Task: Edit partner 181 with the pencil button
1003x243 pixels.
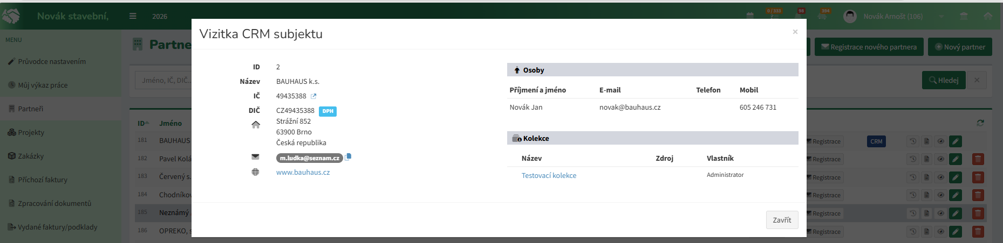Action: coord(956,141)
